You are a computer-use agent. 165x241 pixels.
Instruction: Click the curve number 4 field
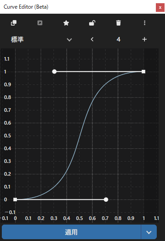coord(118,39)
